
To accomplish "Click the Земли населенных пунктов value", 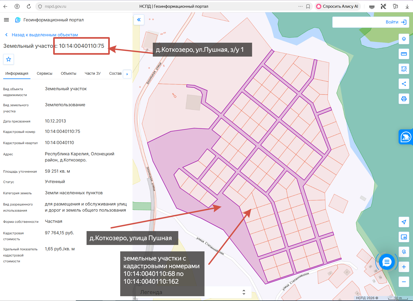I will (74, 193).
